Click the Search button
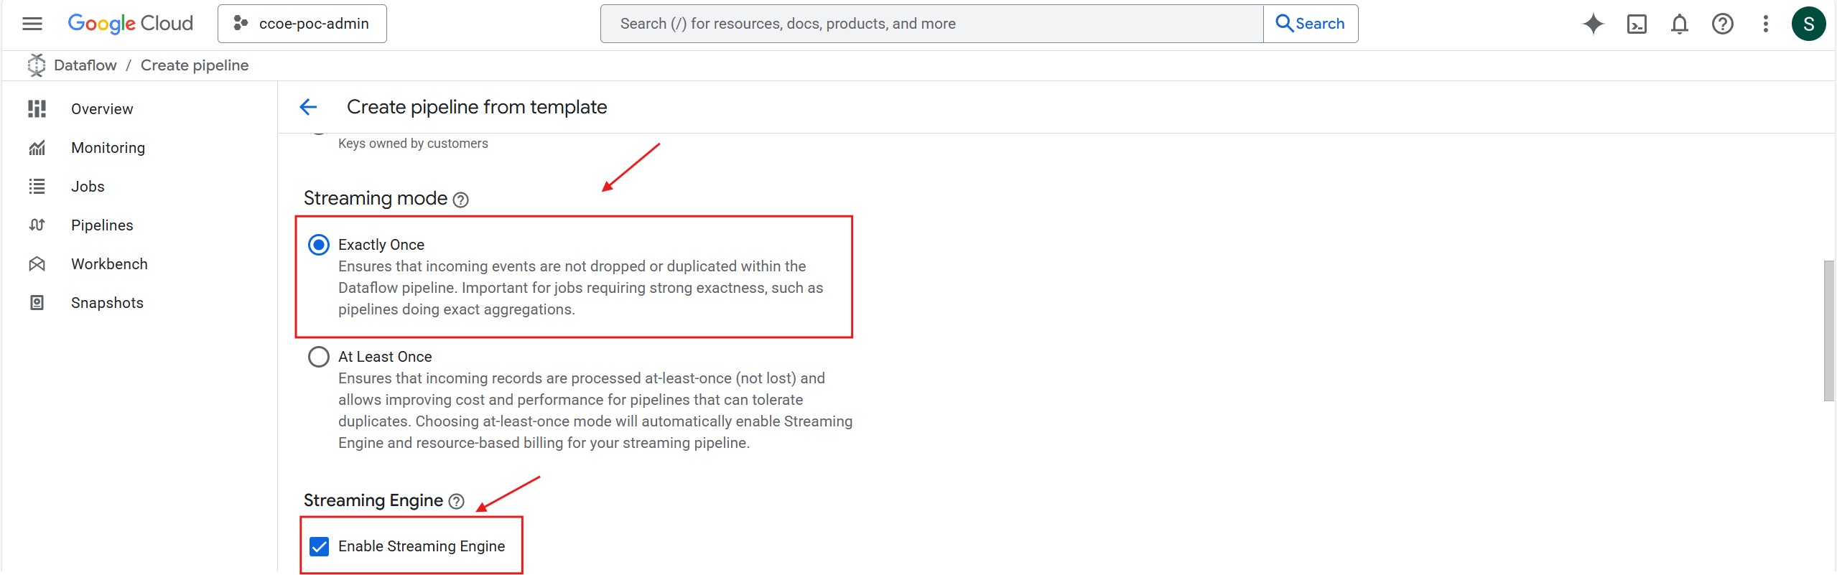 coord(1310,24)
